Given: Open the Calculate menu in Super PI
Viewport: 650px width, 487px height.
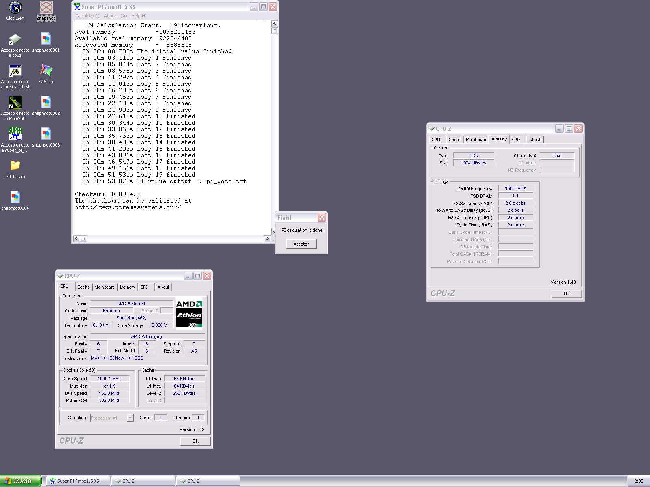Looking at the screenshot, I should pos(87,16).
